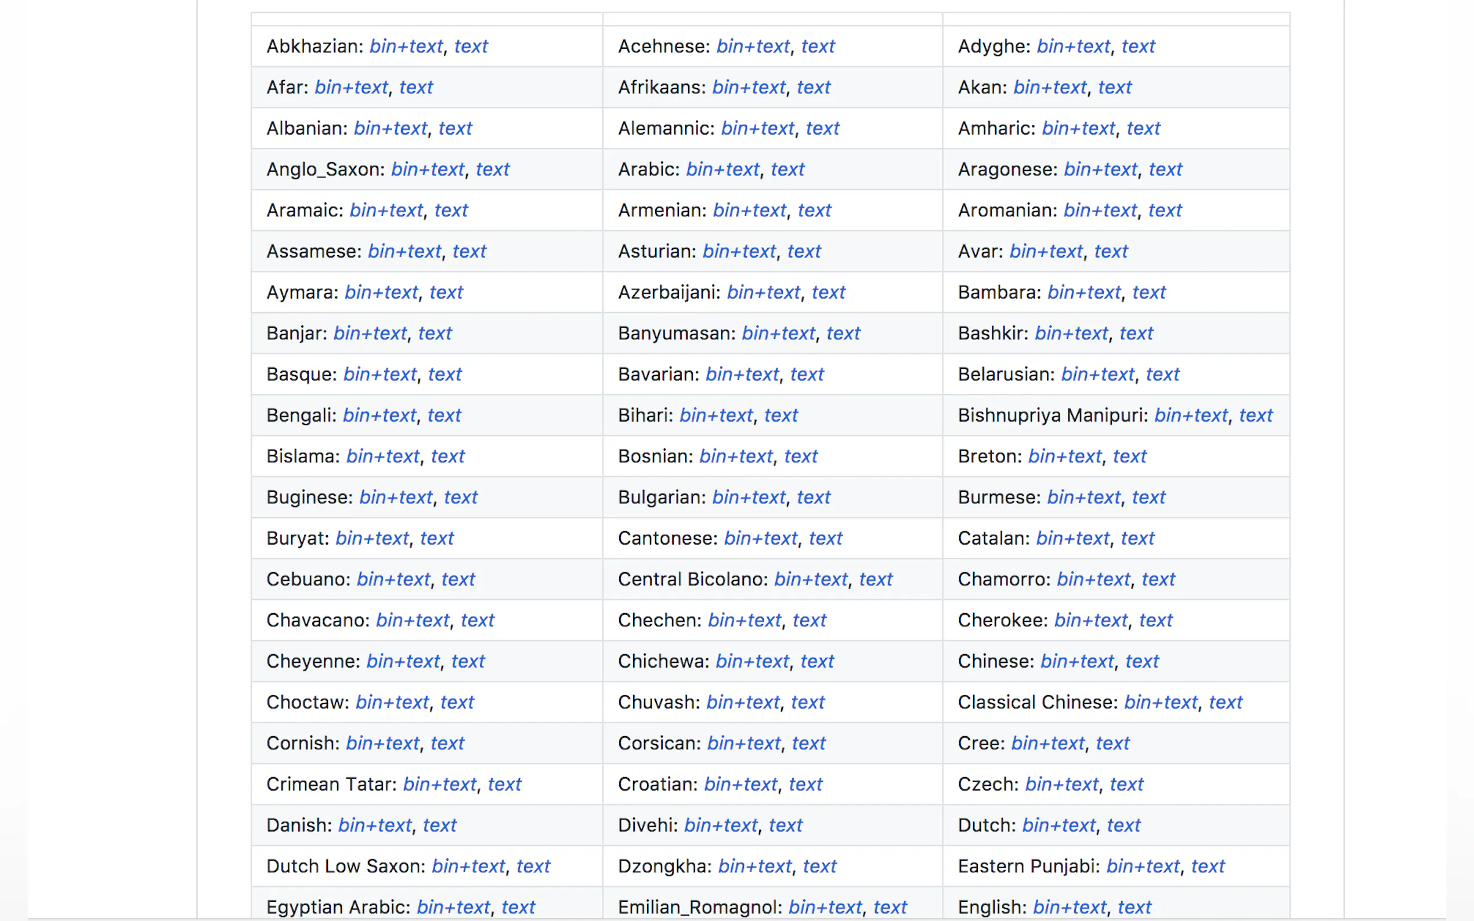Open Crimean Tatar bin+text link
Image resolution: width=1474 pixels, height=921 pixels.
(439, 785)
